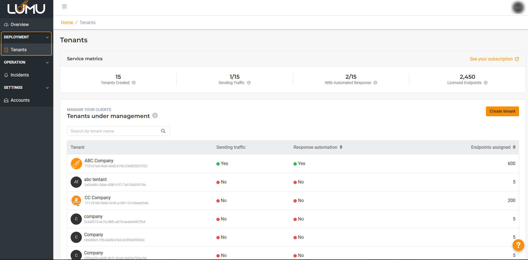Click info icon next to Tenants Created

tap(134, 83)
